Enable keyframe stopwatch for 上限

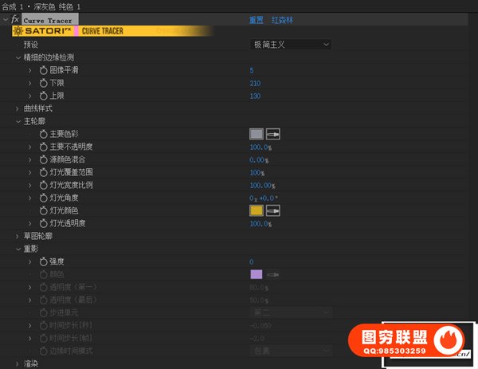[44, 96]
